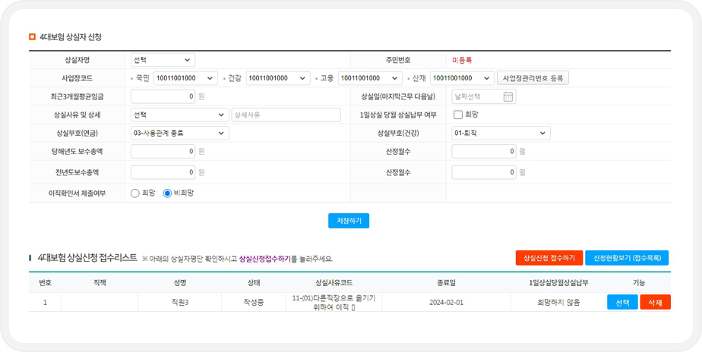Focus 산정월수 field beside 전년도보수총액
This screenshot has height=352, width=702.
484,172
